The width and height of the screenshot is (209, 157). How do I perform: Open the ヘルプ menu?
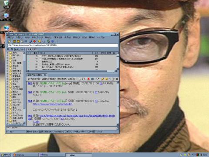click(101, 38)
